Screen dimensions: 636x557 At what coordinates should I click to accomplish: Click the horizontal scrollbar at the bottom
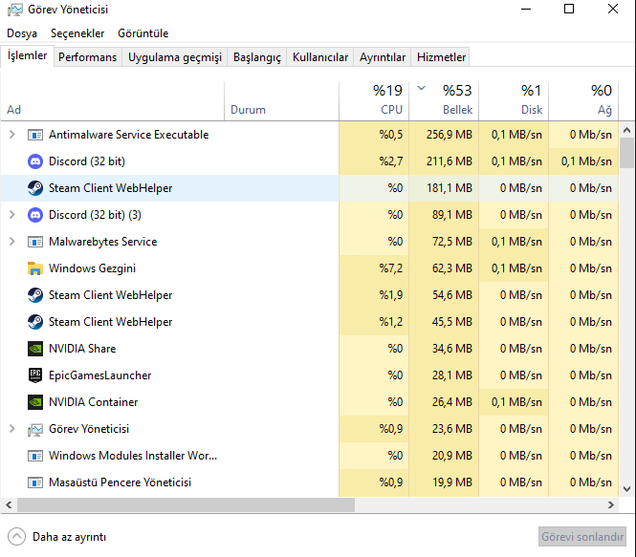point(287,504)
